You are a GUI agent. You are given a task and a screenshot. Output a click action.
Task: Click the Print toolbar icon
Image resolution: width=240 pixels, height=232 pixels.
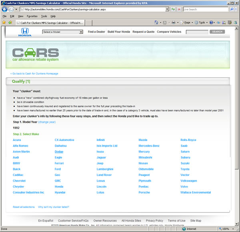174,22
